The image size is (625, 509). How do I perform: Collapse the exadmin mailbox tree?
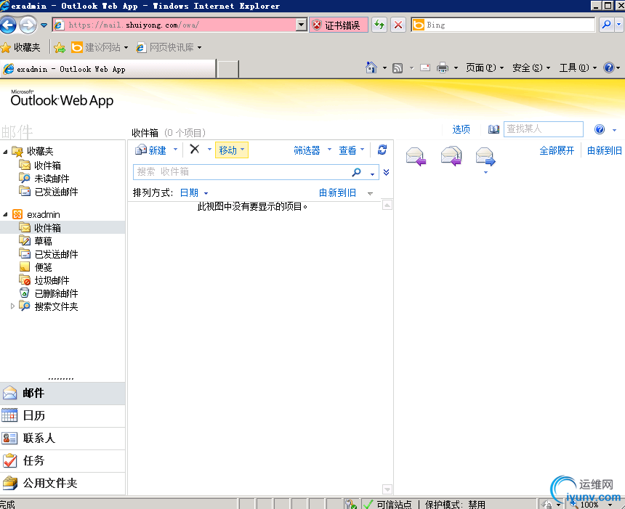[5, 215]
